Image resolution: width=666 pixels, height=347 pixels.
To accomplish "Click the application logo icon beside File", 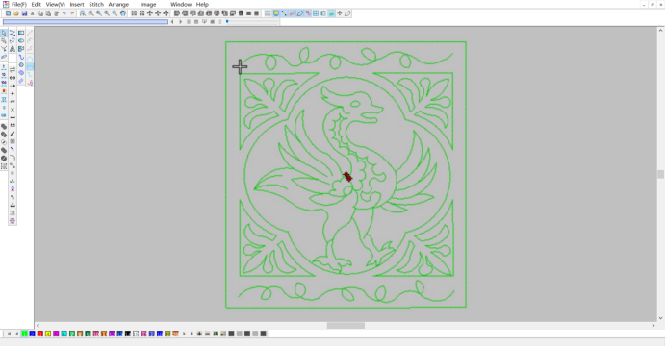I will click(6, 4).
